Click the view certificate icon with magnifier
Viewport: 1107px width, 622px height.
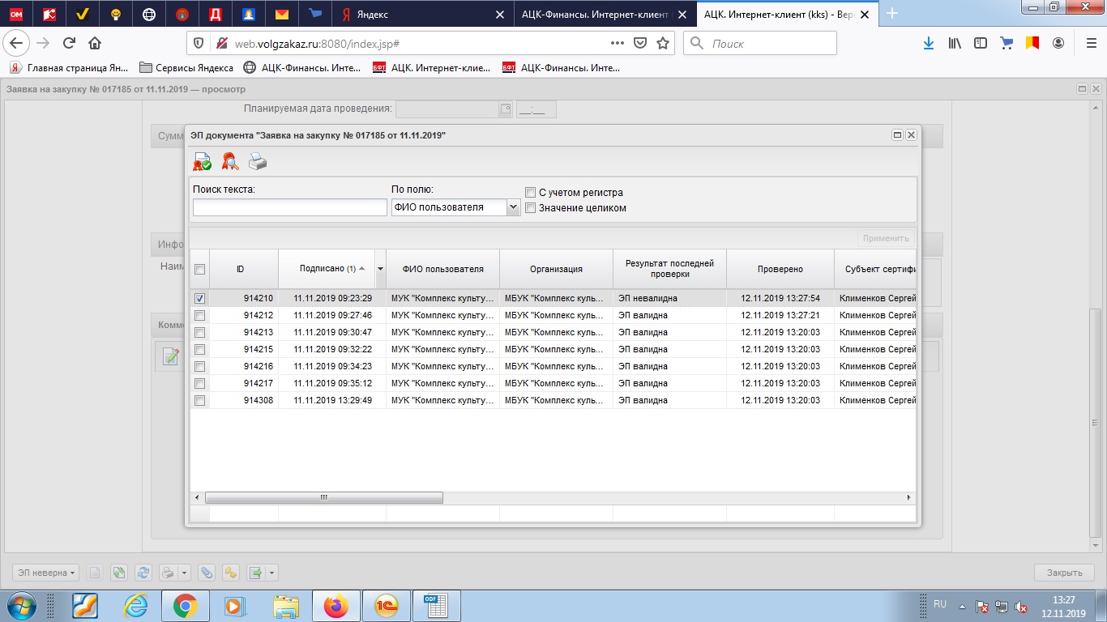coord(229,163)
